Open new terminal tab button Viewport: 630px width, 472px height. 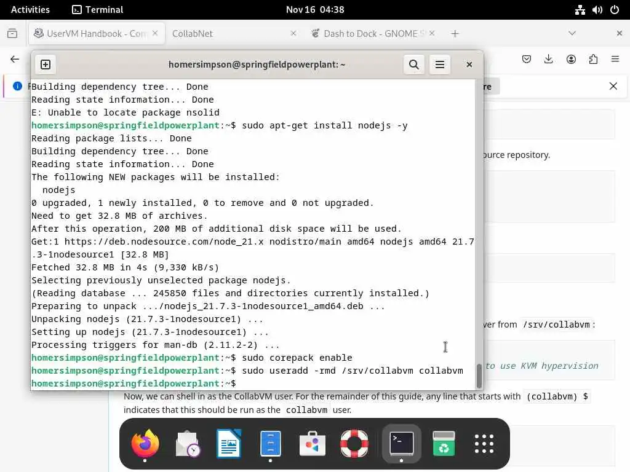(46, 65)
